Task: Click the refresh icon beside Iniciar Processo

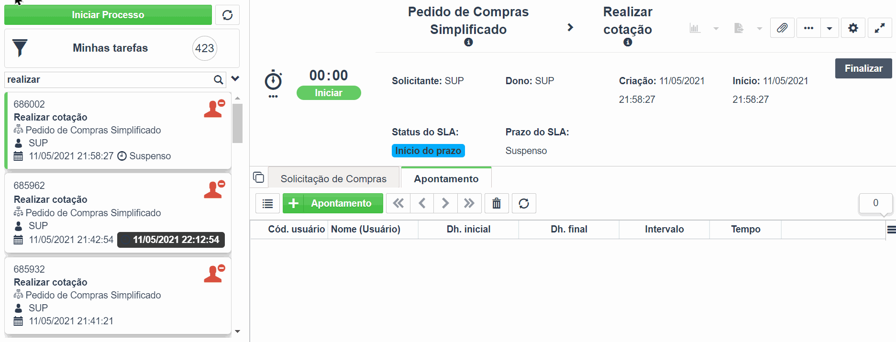Action: point(227,15)
